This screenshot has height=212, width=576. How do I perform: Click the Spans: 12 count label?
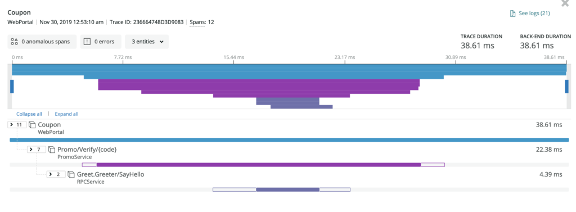202,22
